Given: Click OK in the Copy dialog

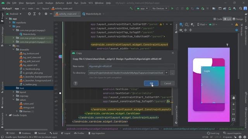Looking at the screenshot, I should click(151, 83).
